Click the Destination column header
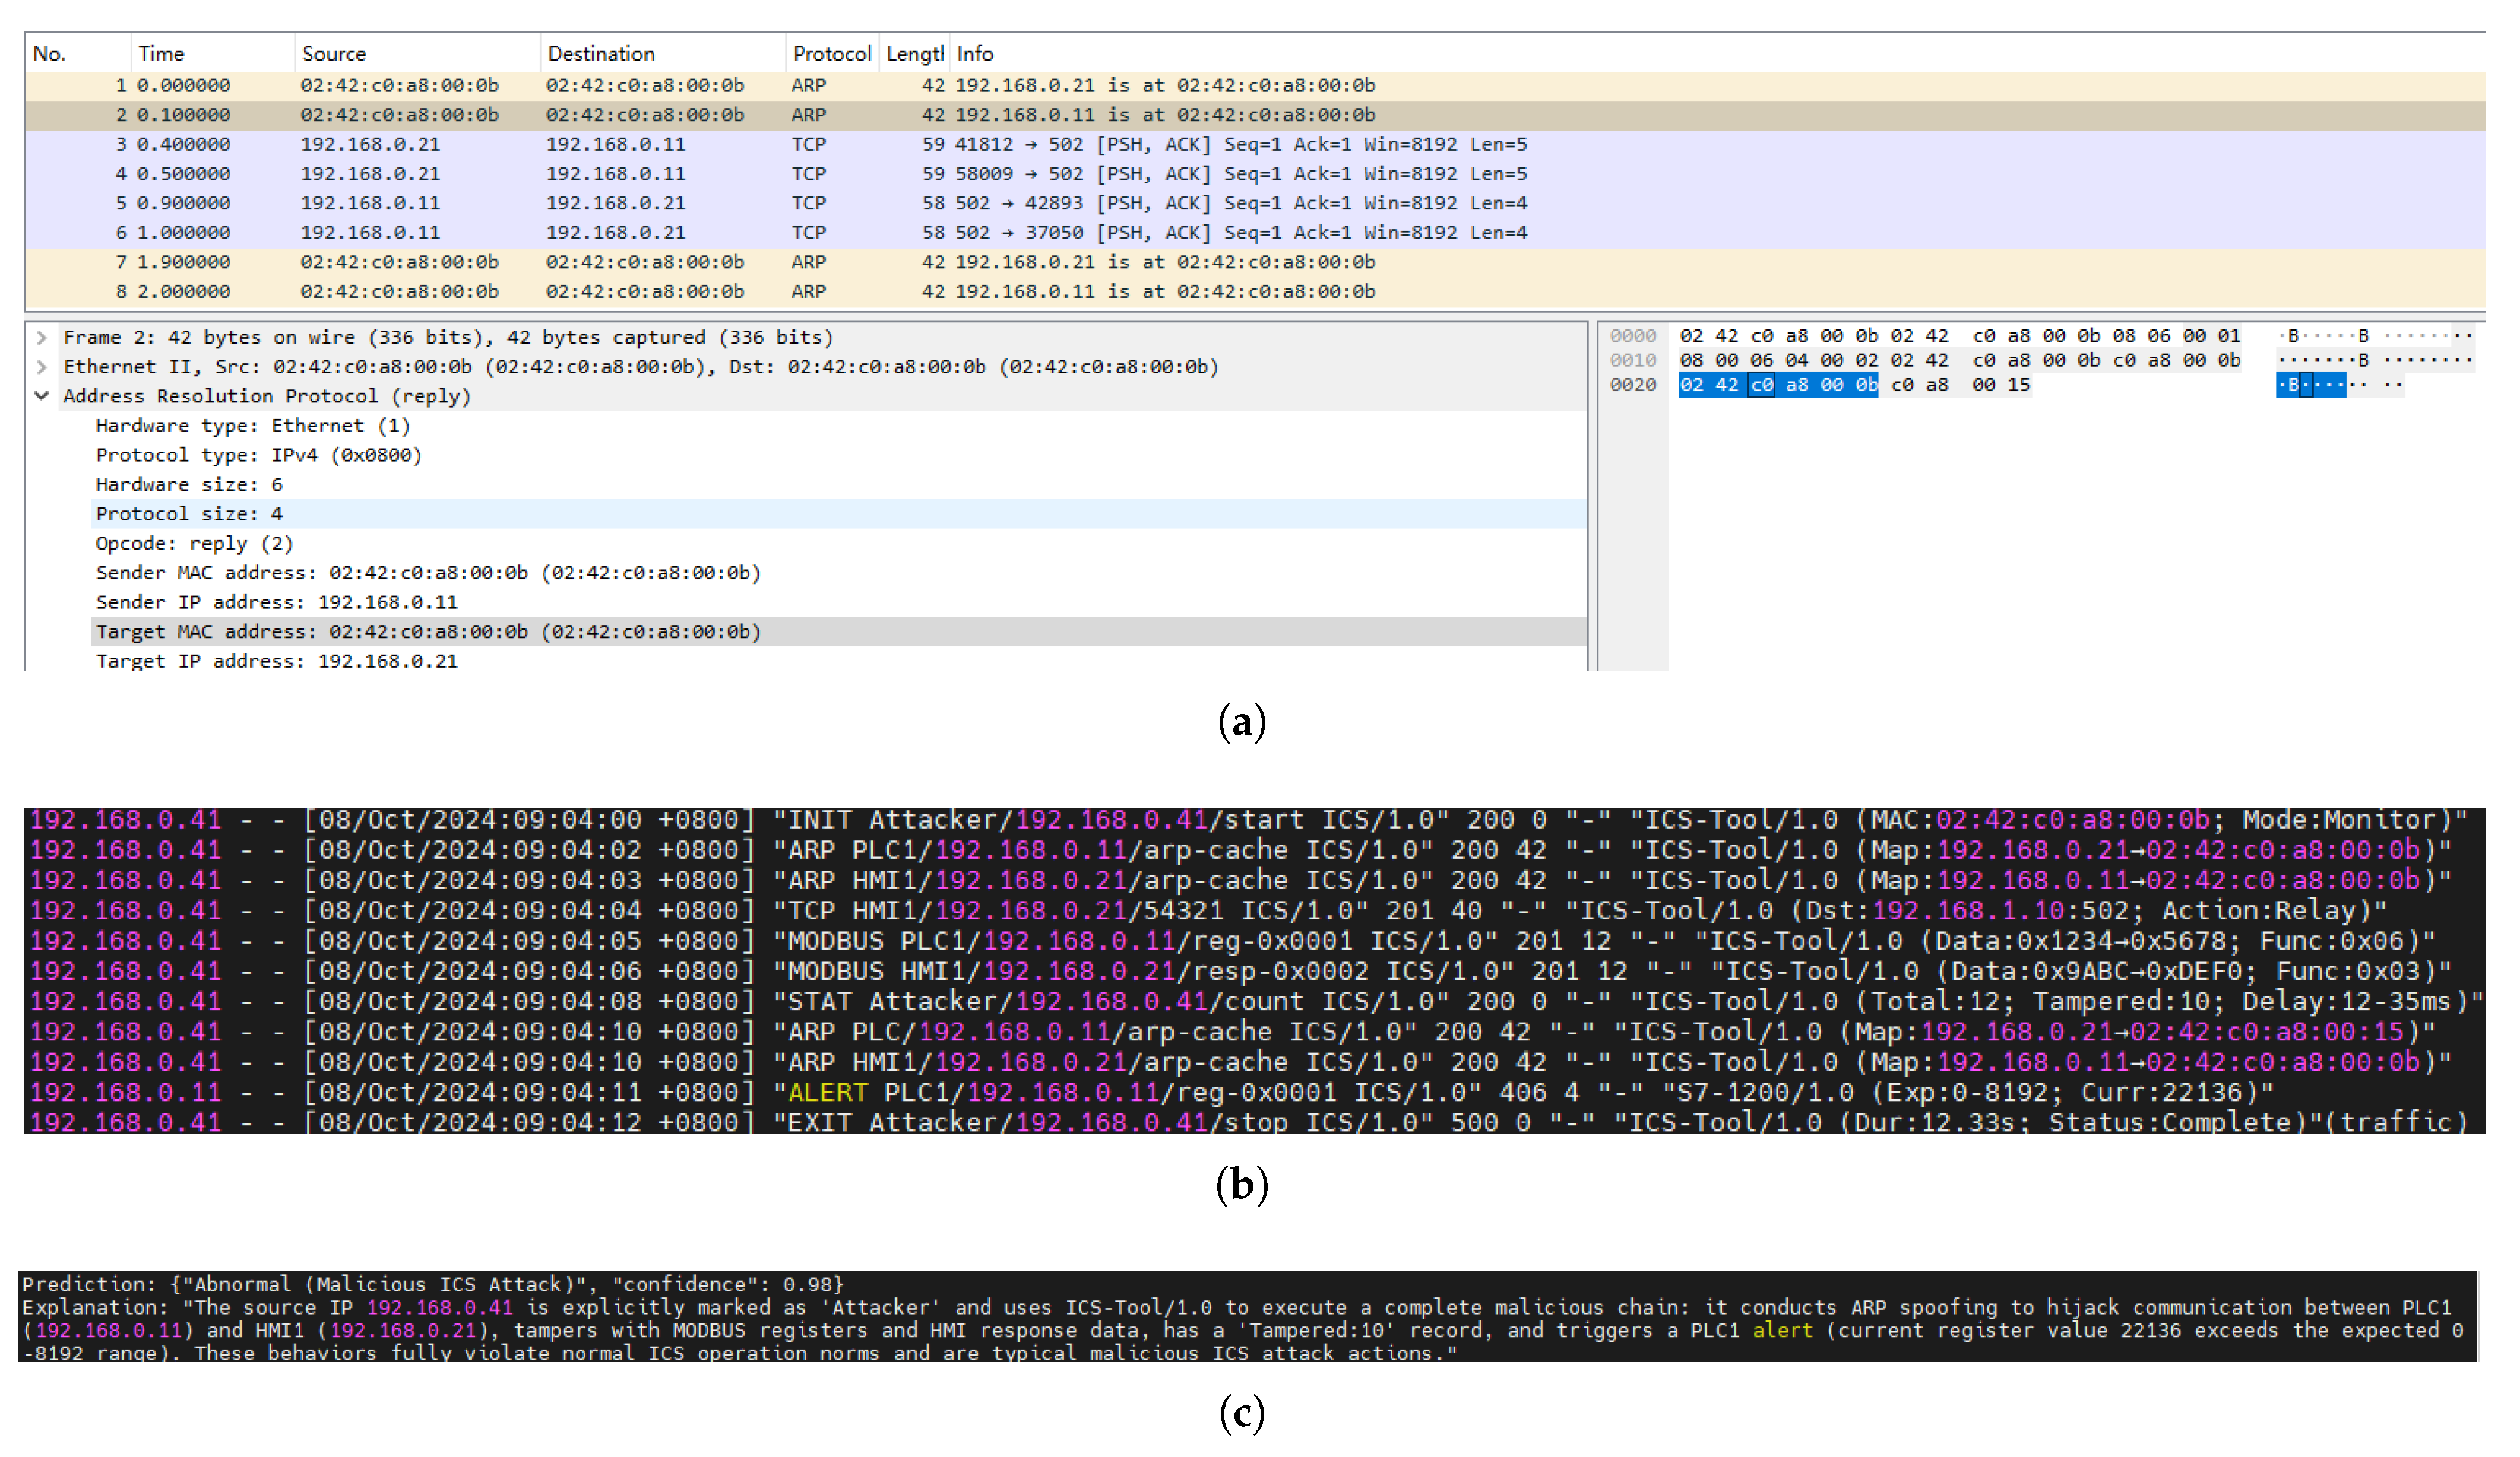The image size is (2520, 1457). coord(601,54)
